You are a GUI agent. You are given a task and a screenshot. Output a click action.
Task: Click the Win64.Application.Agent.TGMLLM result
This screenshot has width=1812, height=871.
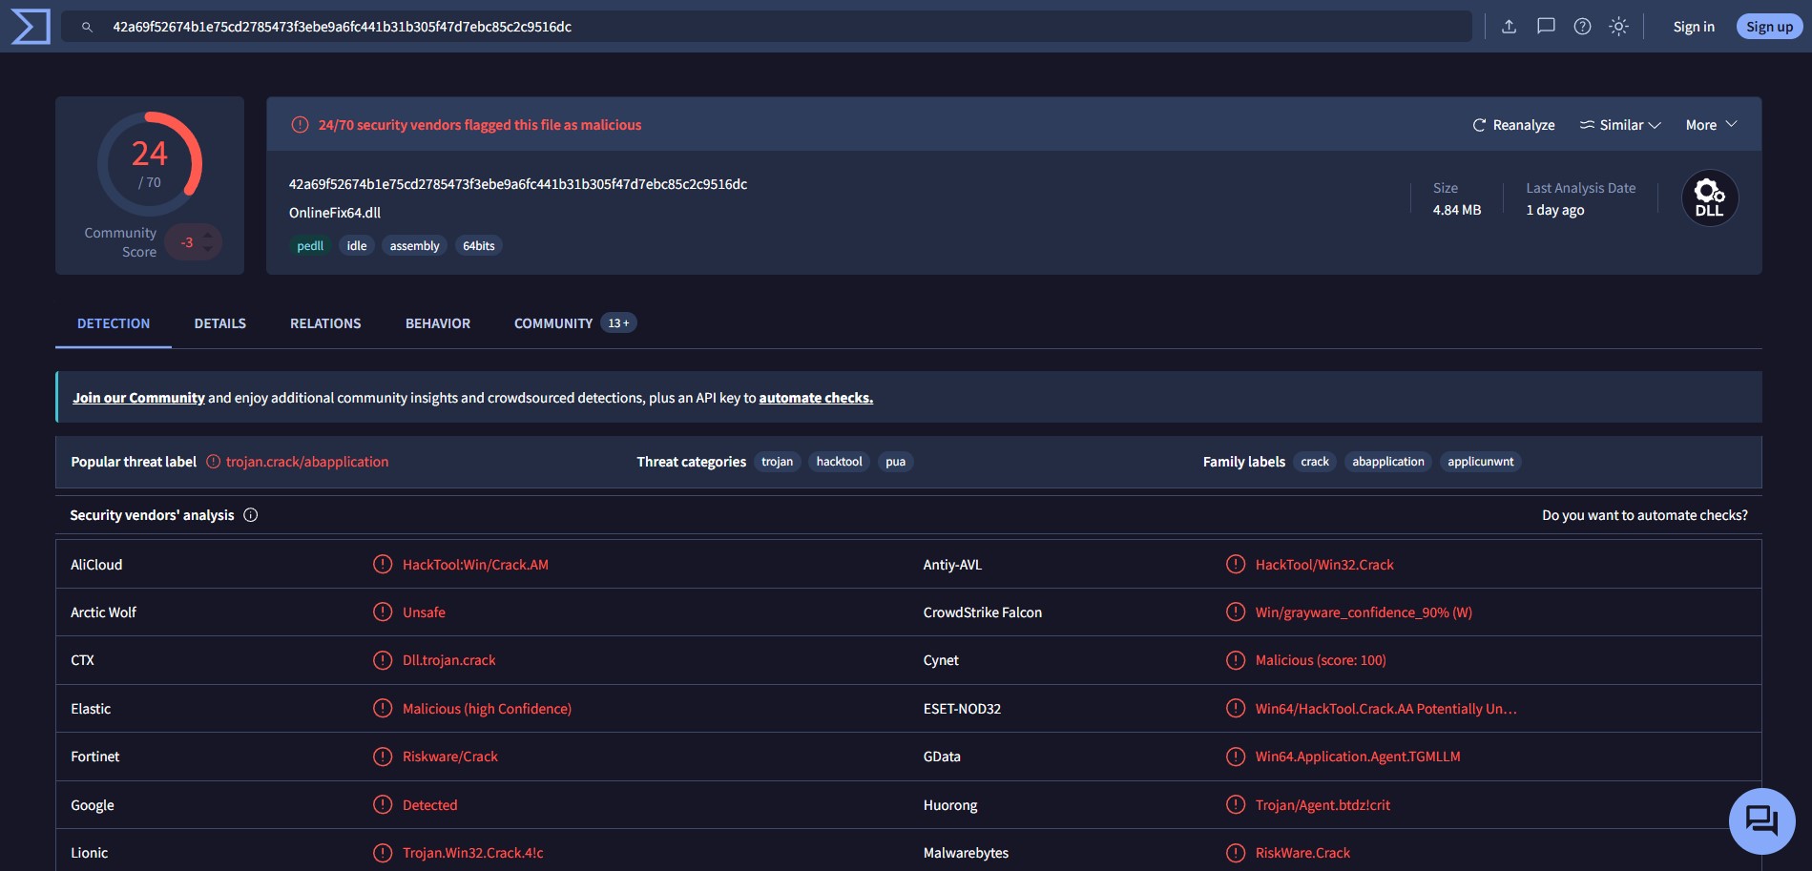(1358, 757)
